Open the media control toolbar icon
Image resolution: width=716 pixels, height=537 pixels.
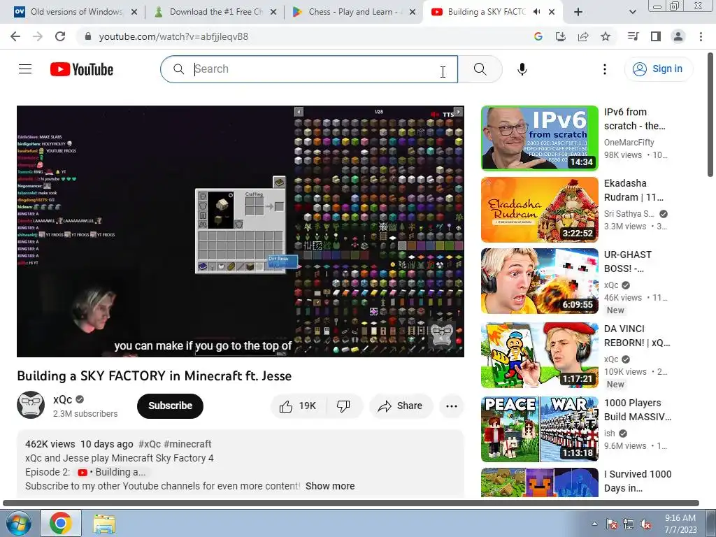tap(633, 36)
